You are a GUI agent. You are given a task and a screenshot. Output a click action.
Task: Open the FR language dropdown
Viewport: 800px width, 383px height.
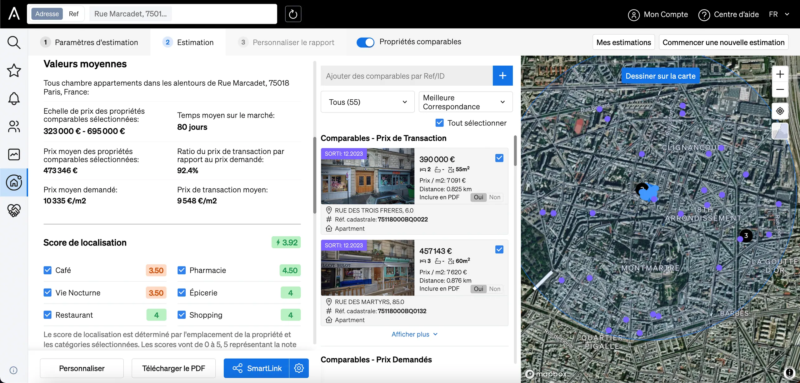click(779, 14)
